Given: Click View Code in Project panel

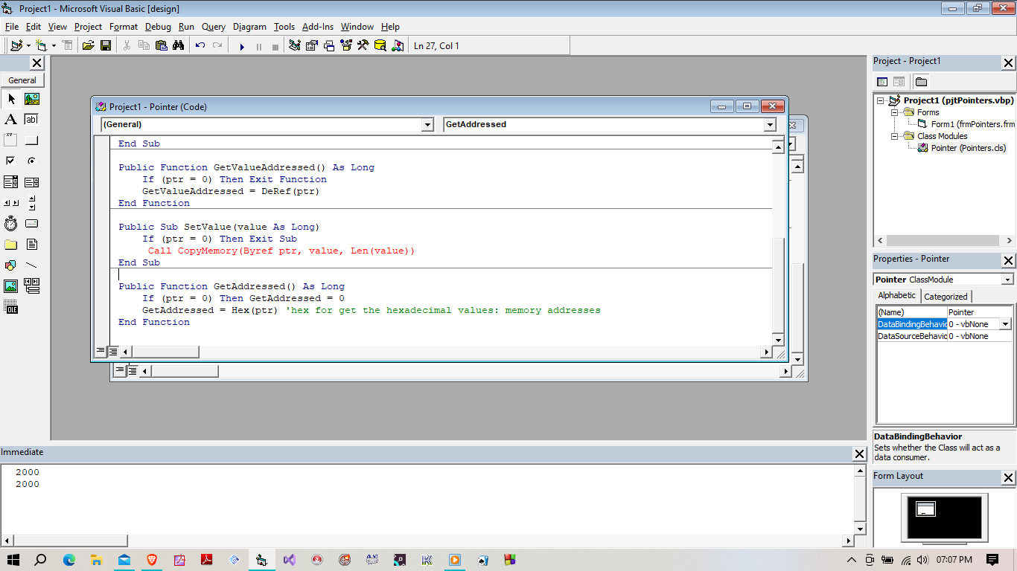Looking at the screenshot, I should click(882, 82).
